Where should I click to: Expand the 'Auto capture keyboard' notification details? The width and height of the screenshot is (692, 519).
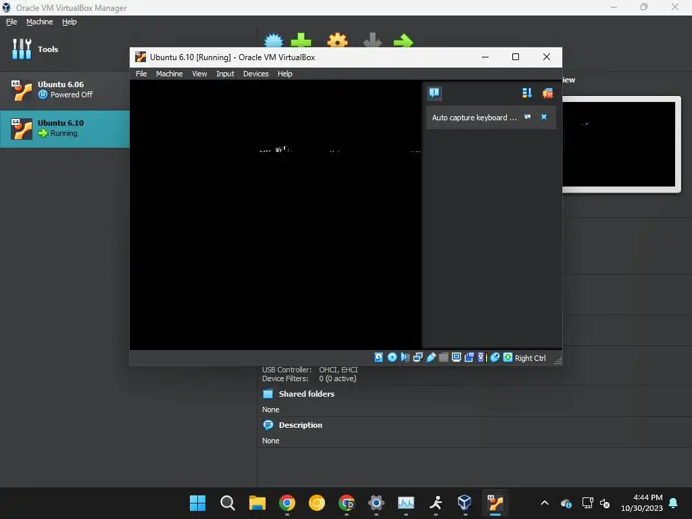pyautogui.click(x=527, y=117)
